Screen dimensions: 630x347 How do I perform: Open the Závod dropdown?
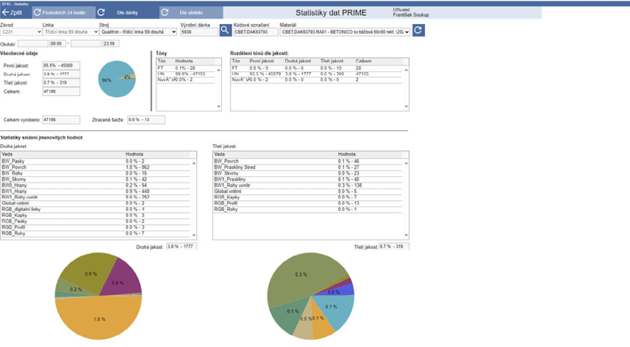point(20,31)
